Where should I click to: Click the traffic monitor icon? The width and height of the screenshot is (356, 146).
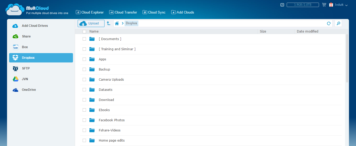[282, 5]
